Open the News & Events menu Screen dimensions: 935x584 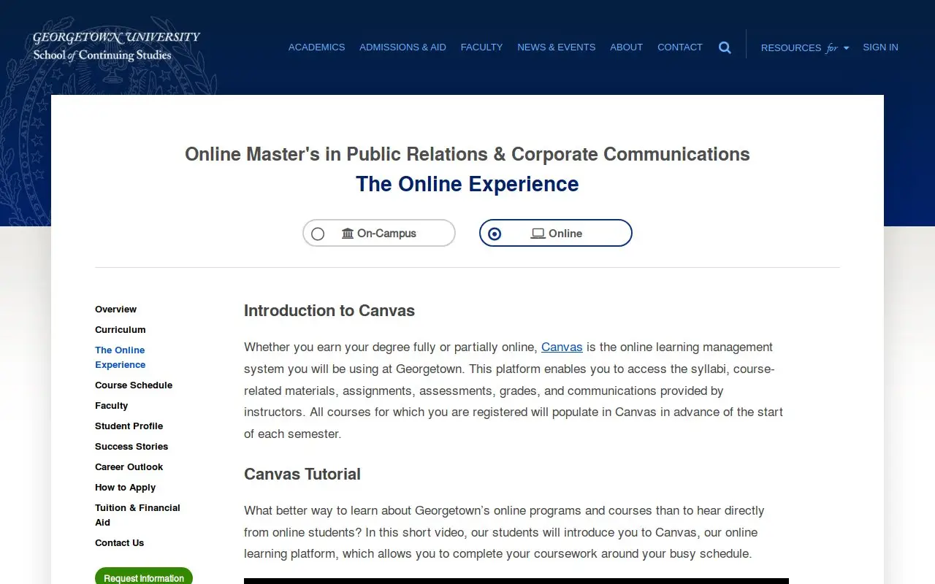(x=556, y=47)
